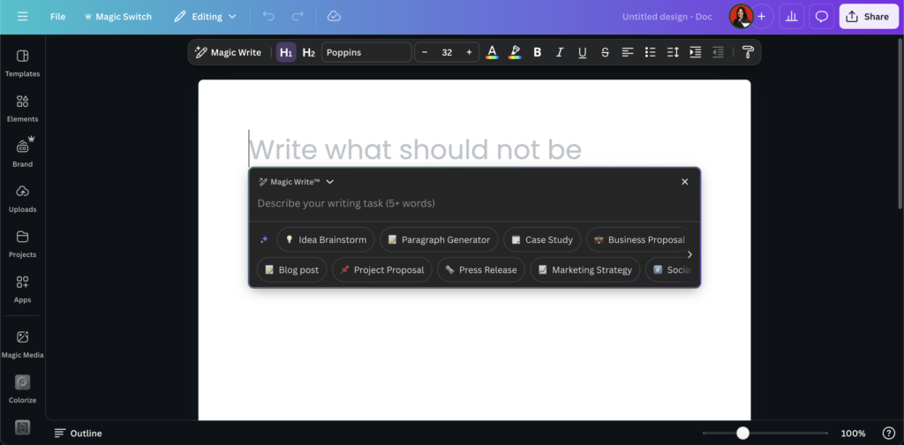Open the document Outline panel
The image size is (904, 445).
[78, 433]
